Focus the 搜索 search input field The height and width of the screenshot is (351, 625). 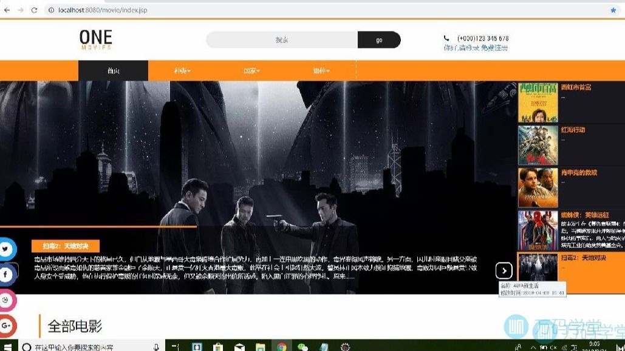[282, 40]
